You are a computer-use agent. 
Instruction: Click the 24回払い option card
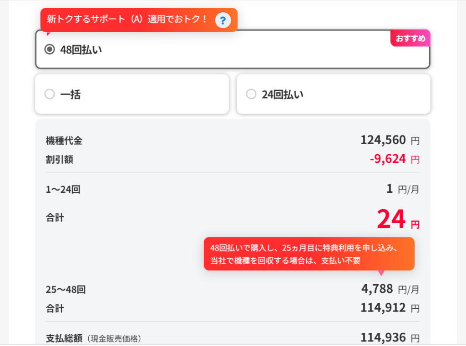[x=333, y=94]
